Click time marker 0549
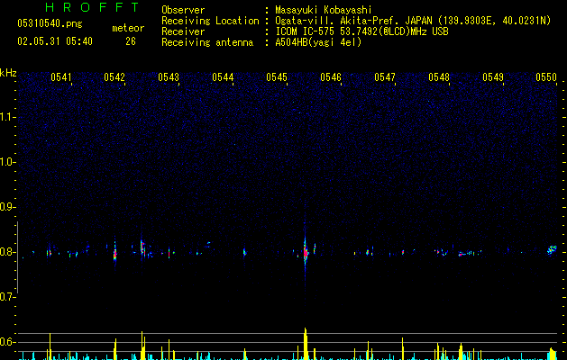567x360 pixels. [x=493, y=77]
